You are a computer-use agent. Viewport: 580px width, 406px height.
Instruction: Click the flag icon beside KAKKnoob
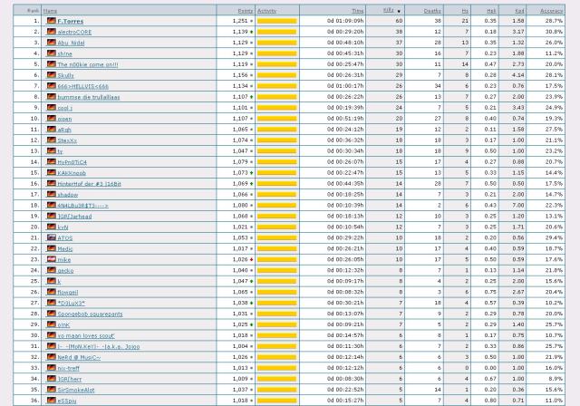click(52, 172)
